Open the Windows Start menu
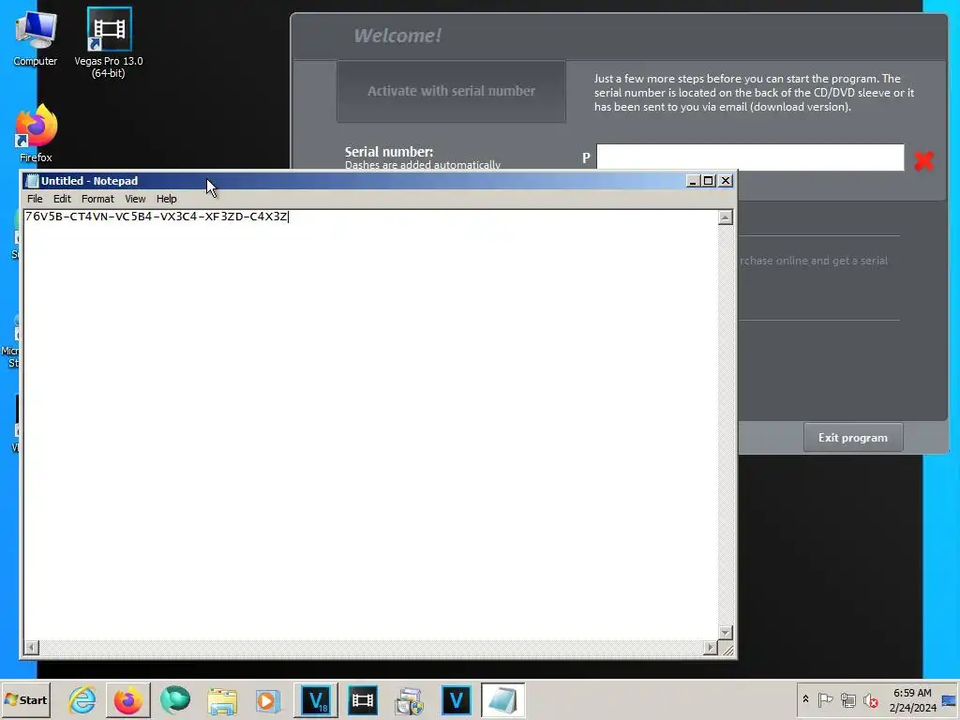Screen dimensions: 960x720 pos(25,699)
